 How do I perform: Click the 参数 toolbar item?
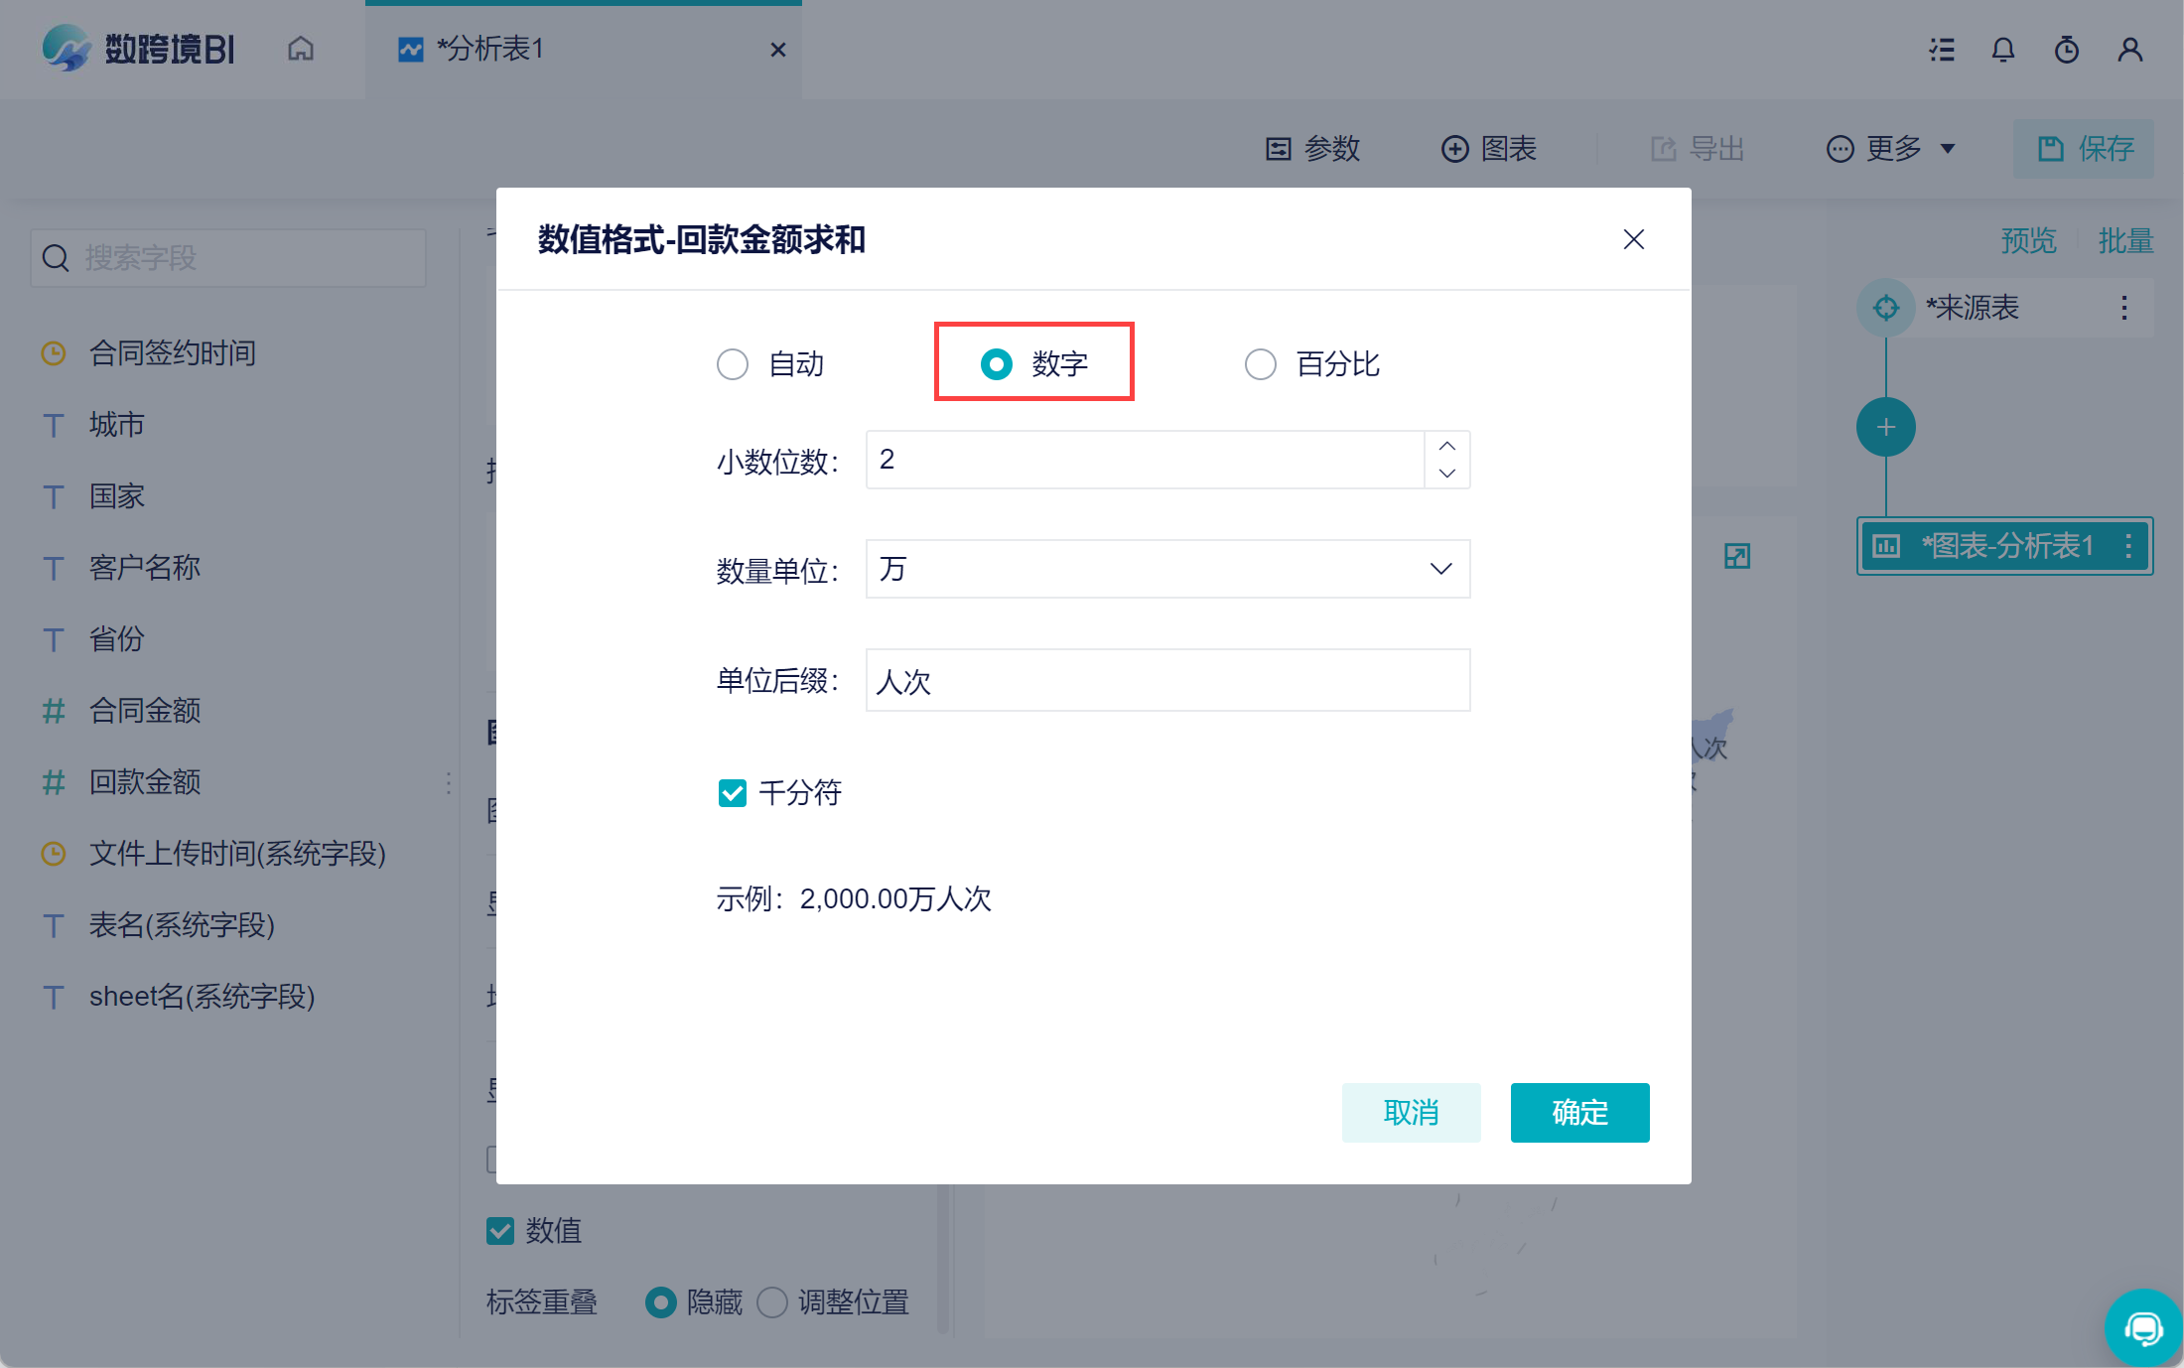pos(1313,149)
